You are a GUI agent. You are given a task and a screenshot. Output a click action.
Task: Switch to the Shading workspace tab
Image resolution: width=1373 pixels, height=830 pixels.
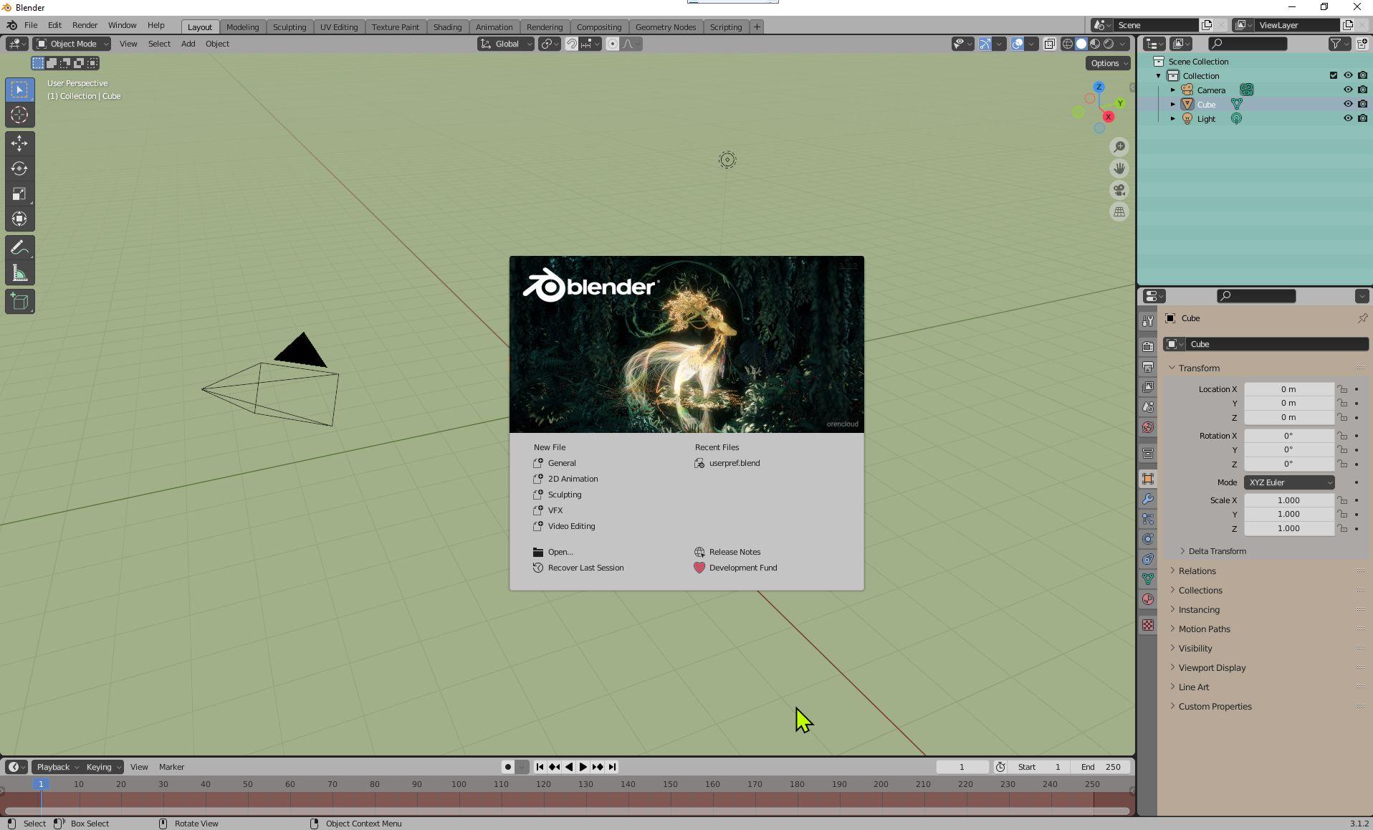click(447, 27)
